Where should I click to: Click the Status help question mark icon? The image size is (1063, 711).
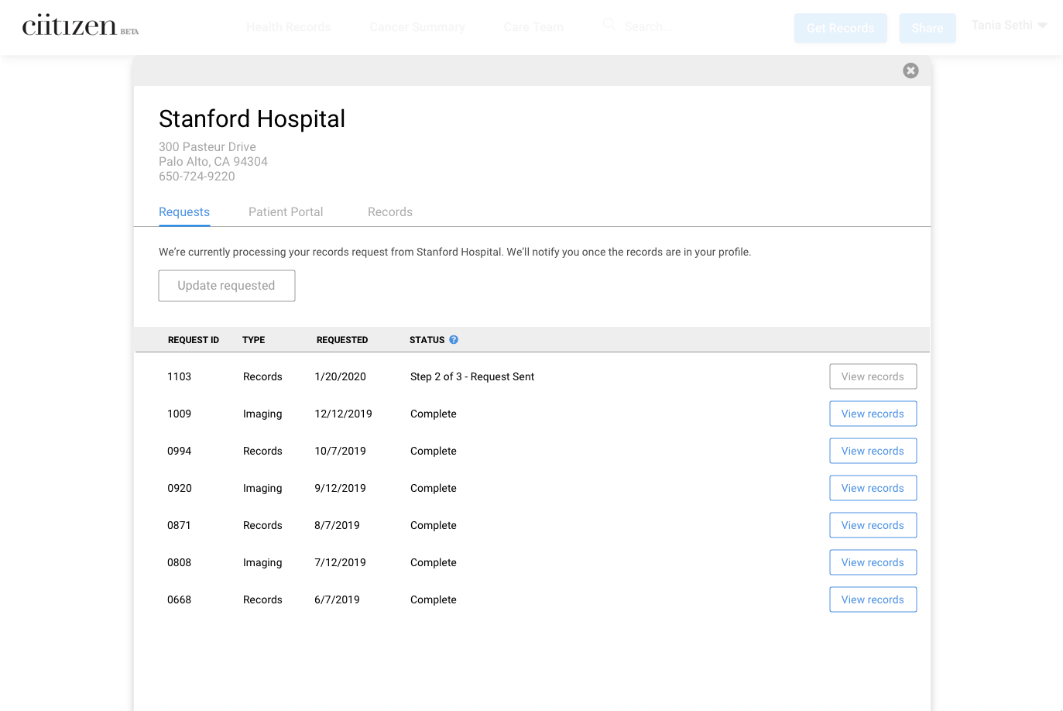[x=454, y=339]
